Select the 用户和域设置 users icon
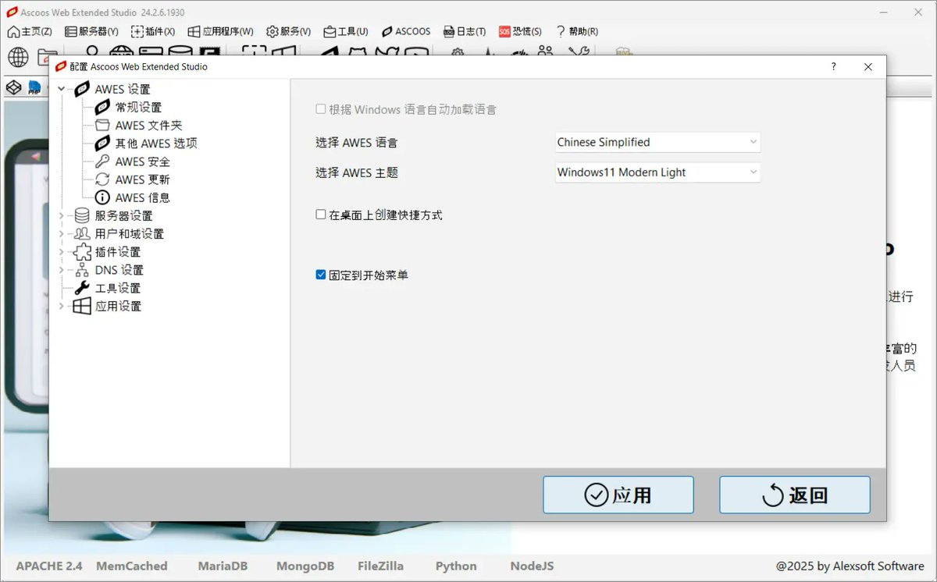 tap(80, 233)
